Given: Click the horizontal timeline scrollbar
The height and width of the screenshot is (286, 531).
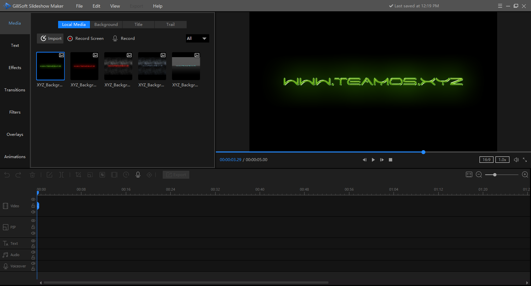Looking at the screenshot, I should tap(186, 283).
